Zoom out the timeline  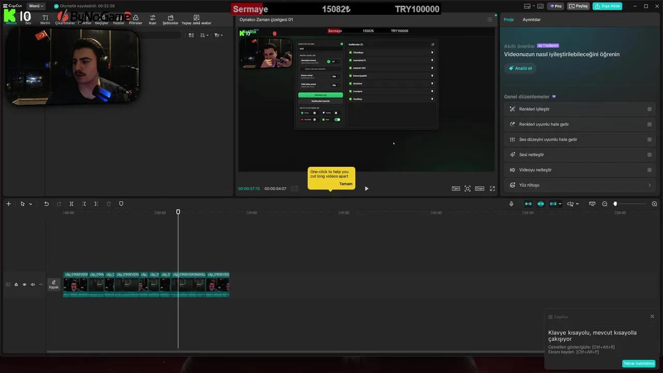604,204
